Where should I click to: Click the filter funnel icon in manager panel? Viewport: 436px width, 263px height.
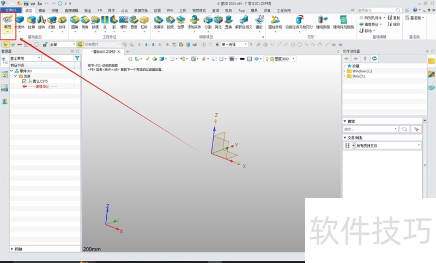tap(77, 58)
